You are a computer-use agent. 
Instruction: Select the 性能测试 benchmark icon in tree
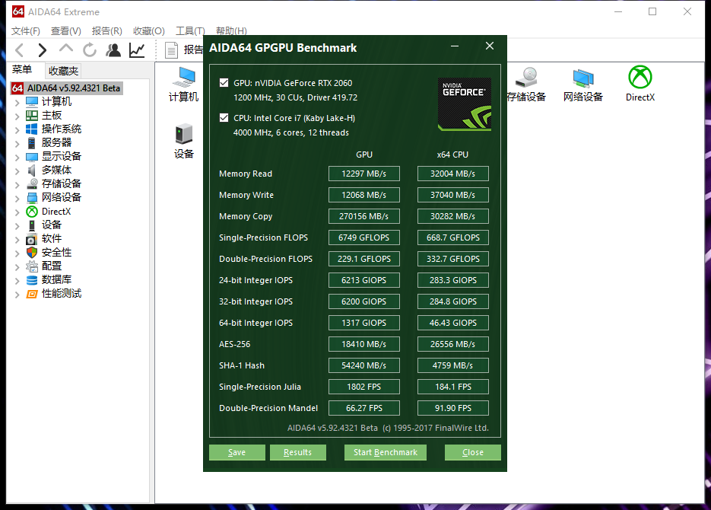32,294
